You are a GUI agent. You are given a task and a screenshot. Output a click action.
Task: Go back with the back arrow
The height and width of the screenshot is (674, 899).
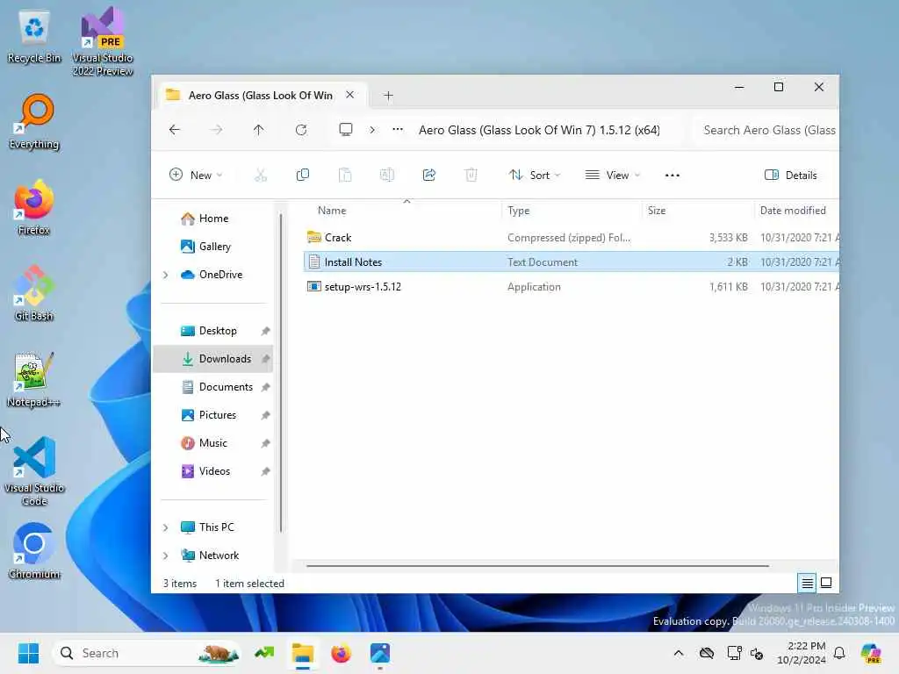click(175, 130)
